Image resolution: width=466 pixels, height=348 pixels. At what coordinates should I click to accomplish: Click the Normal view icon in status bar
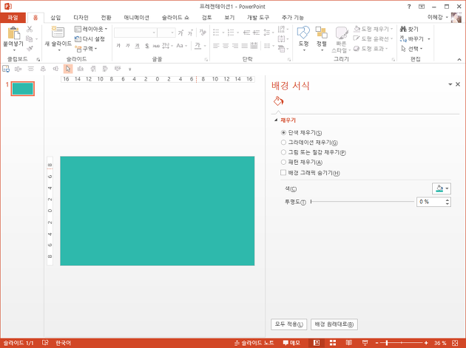tap(317, 343)
